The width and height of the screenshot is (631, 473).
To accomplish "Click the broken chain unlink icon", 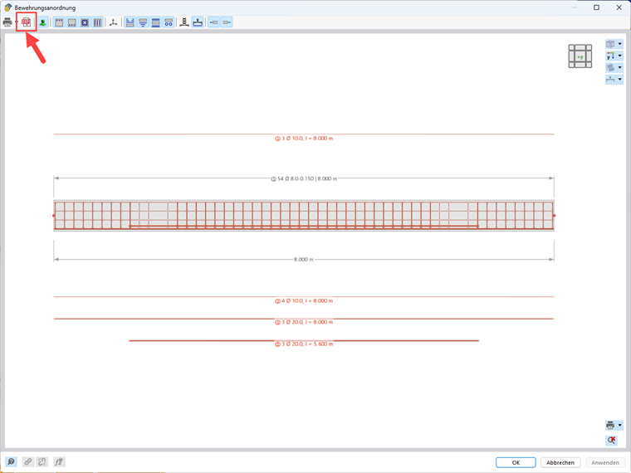I will click(x=42, y=461).
